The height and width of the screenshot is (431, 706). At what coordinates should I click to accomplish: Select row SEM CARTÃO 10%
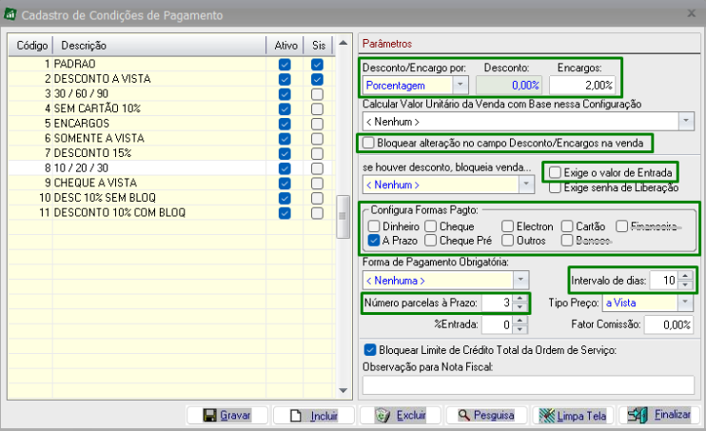click(171, 108)
